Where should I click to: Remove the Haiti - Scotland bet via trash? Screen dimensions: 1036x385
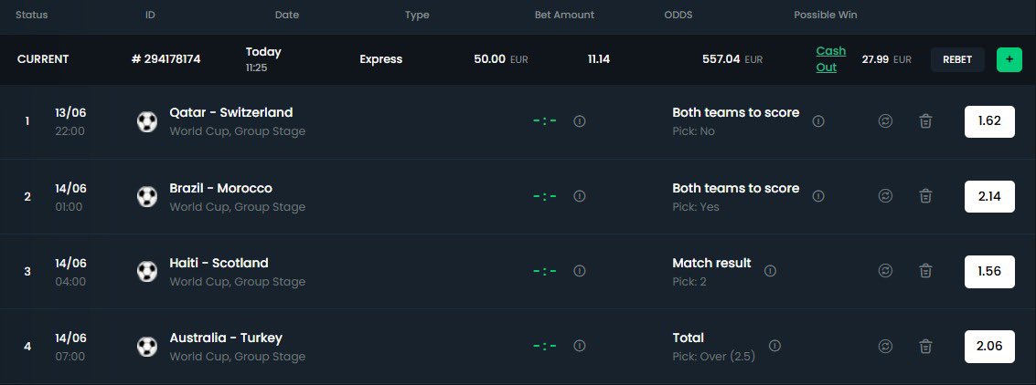(925, 271)
